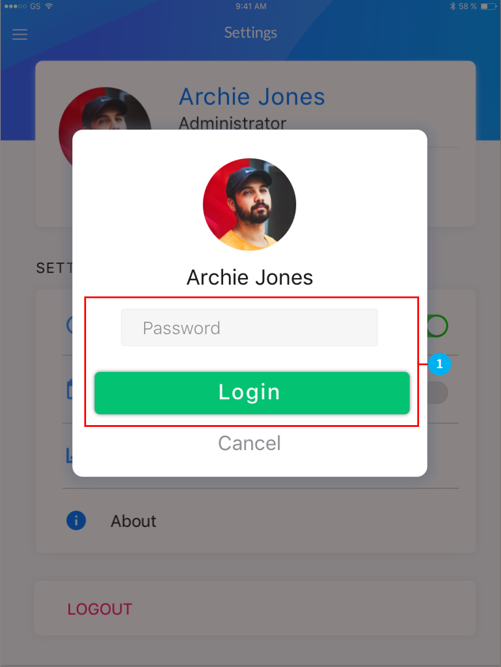This screenshot has width=501, height=667.
Task: Click the partly hidden calendar icon left of dialog
Action: tap(70, 390)
